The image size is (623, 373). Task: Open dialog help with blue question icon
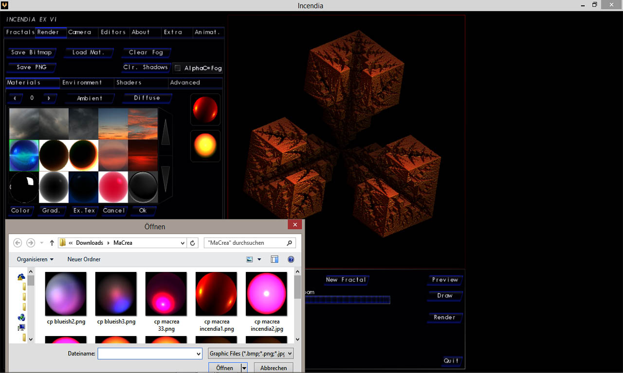(x=291, y=259)
